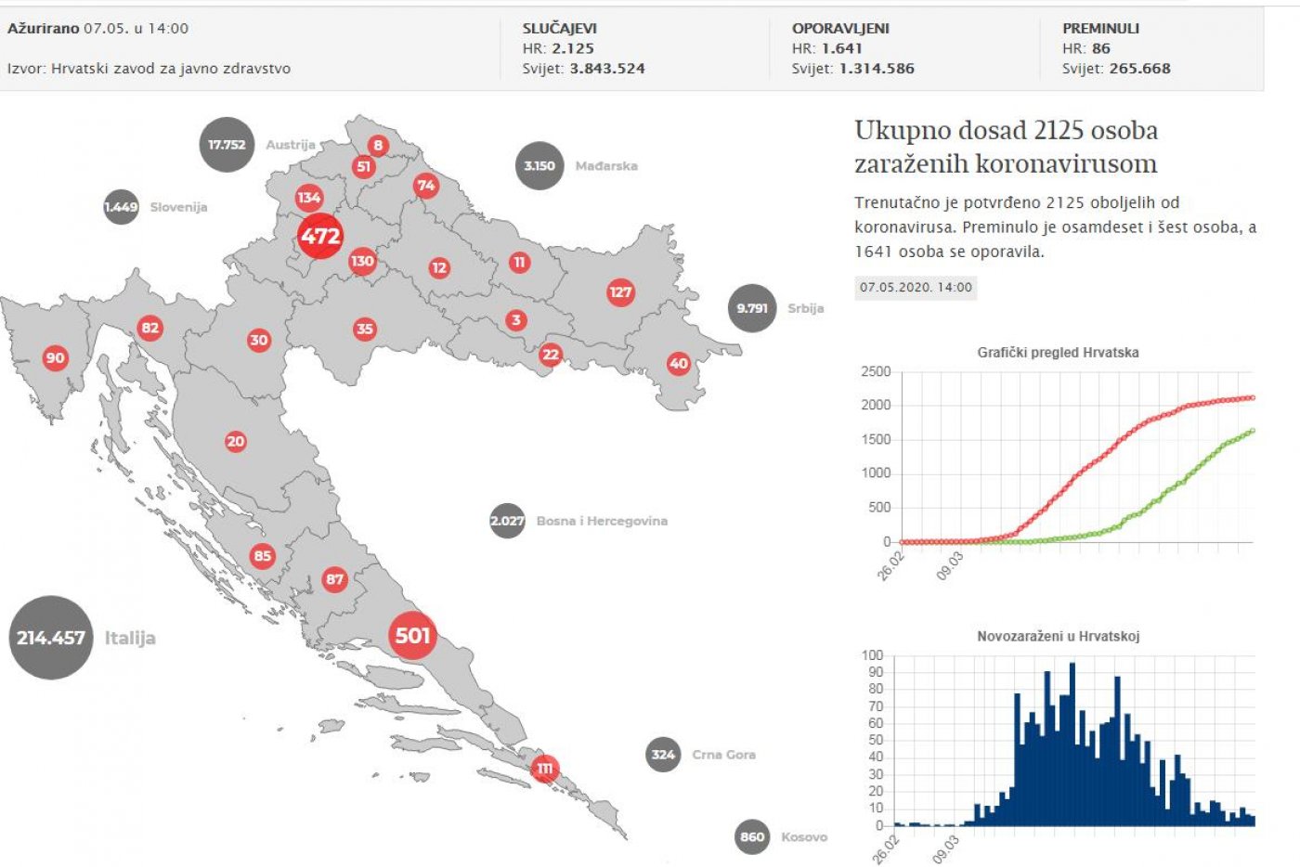Click the world cases value 3.843.524

(607, 69)
